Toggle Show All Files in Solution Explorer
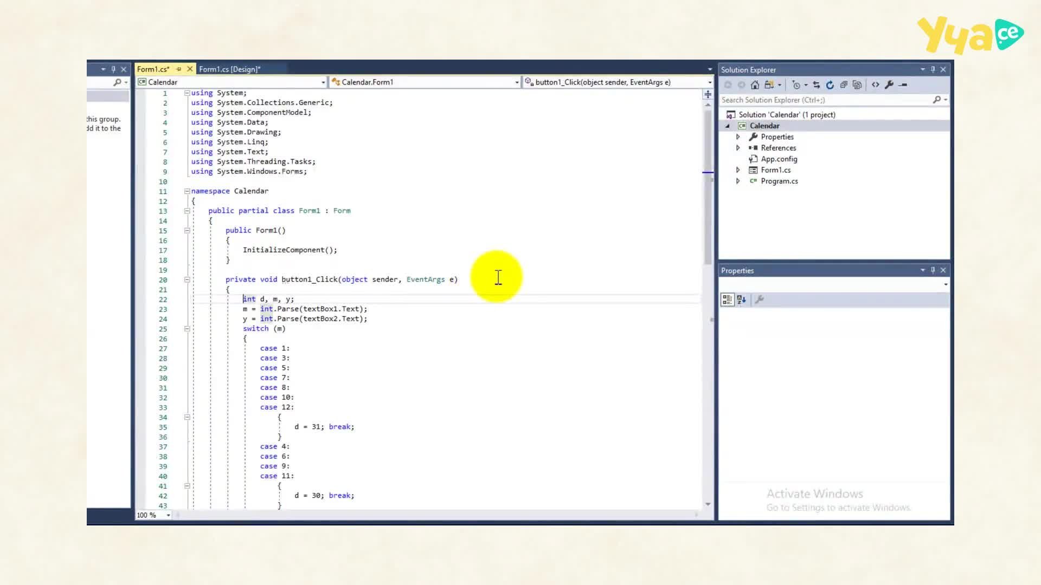Image resolution: width=1041 pixels, height=585 pixels. click(x=857, y=84)
